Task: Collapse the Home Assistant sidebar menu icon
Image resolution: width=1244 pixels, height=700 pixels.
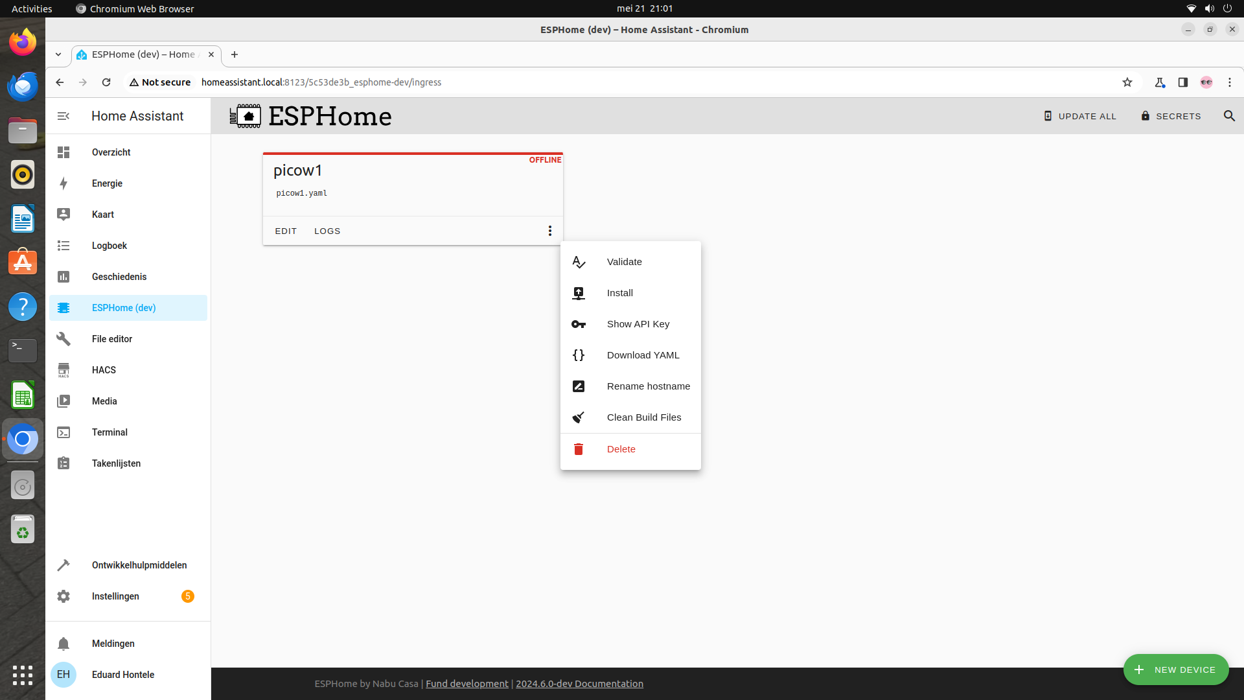Action: point(63,116)
